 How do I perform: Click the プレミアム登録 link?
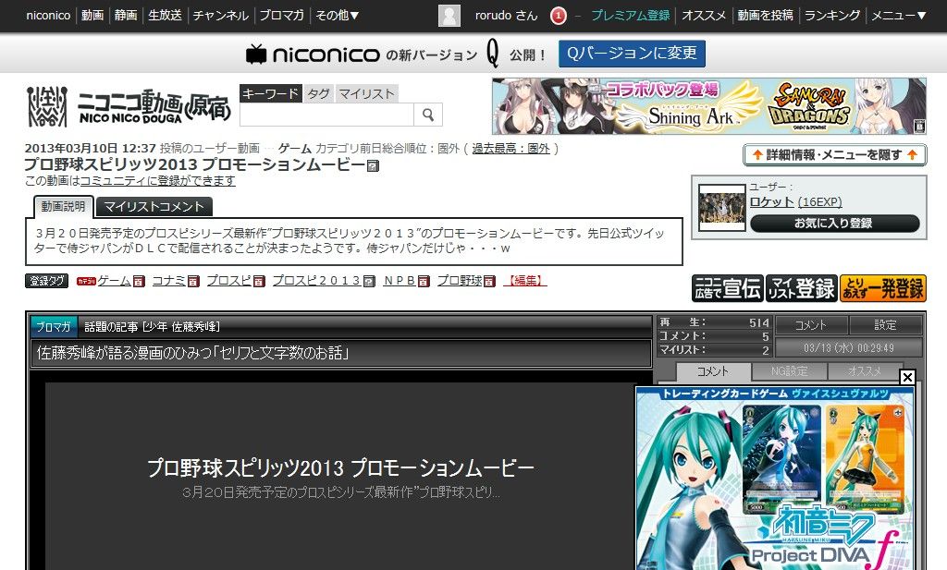coord(630,16)
